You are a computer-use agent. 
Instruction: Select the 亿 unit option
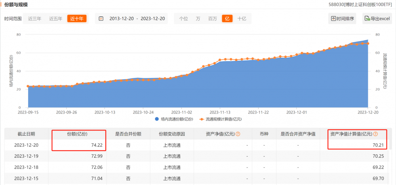click(227, 19)
